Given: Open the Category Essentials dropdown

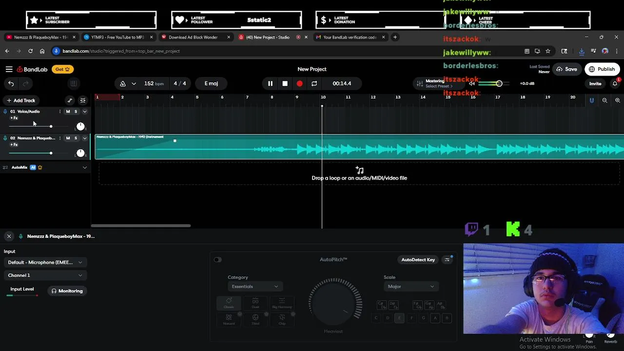Looking at the screenshot, I should (x=255, y=287).
